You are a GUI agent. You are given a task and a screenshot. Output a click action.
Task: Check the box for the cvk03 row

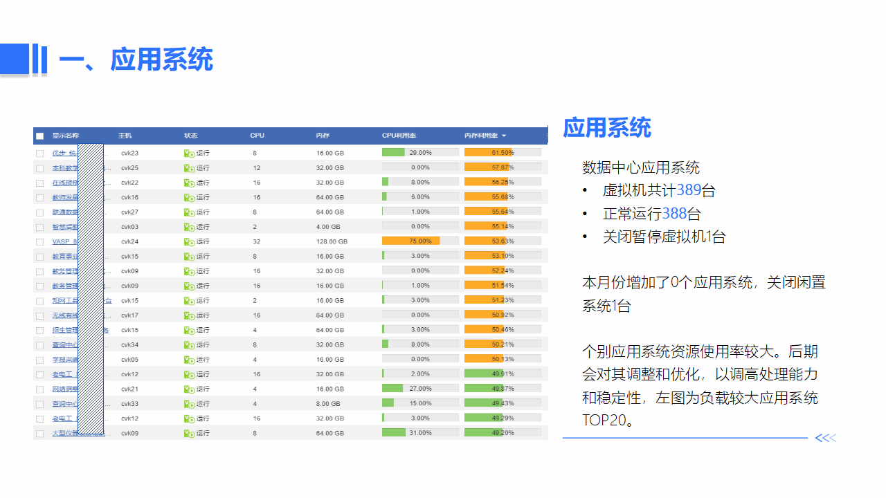[x=39, y=227]
